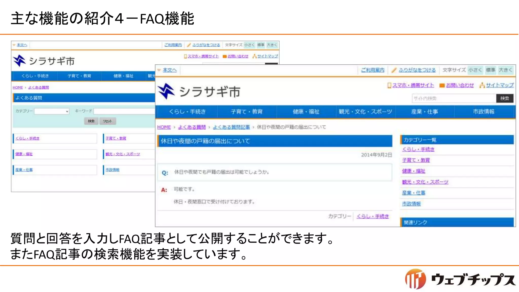Click HOME breadcrumb in back window

18,87
